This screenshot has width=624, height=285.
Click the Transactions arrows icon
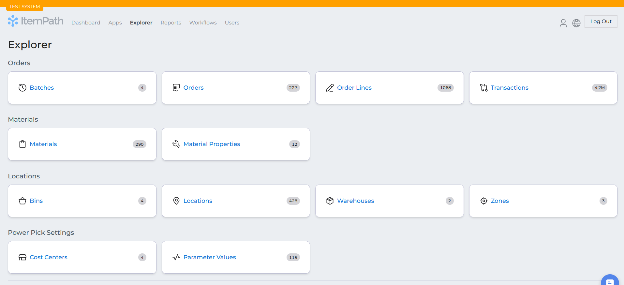click(x=483, y=88)
